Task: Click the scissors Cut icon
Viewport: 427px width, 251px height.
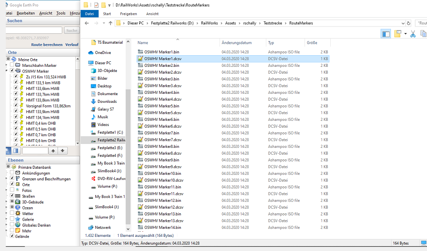Action: click(x=413, y=34)
